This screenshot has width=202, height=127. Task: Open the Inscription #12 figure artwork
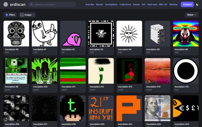click(101, 71)
